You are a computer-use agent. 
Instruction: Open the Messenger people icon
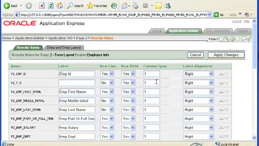tap(168, 6)
